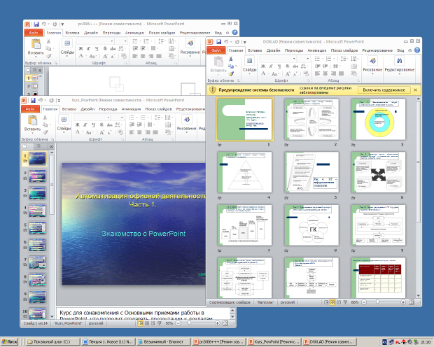The width and height of the screenshot is (434, 347).
Task: Click Paste icon in Kurs_PowerPoint window ribbon
Action: [x=32, y=119]
